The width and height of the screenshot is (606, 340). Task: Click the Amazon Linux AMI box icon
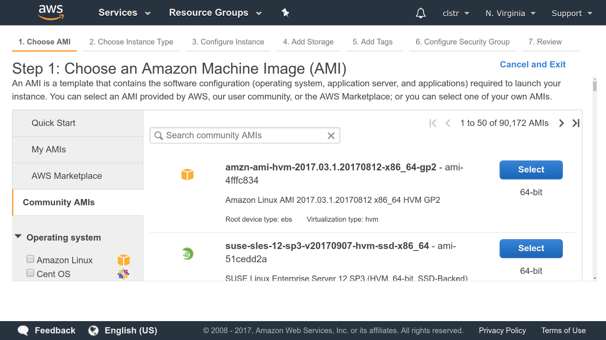tap(187, 174)
